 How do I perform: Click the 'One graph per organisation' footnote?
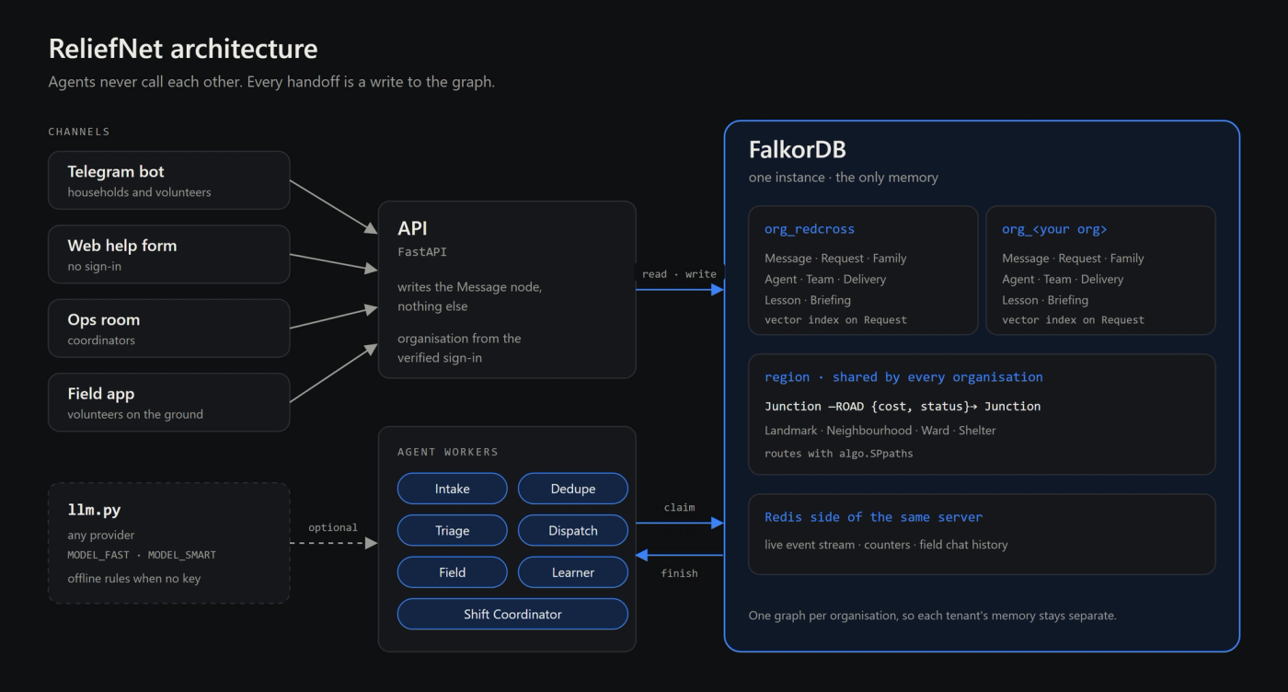click(932, 615)
